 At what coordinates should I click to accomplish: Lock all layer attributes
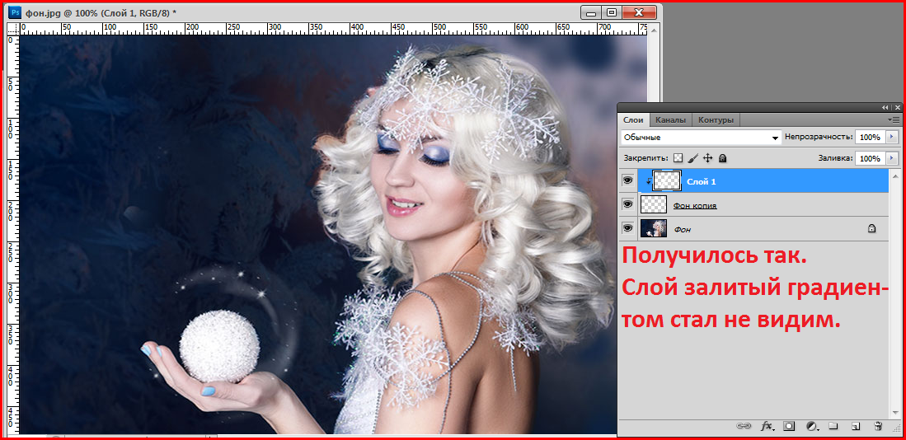(722, 157)
